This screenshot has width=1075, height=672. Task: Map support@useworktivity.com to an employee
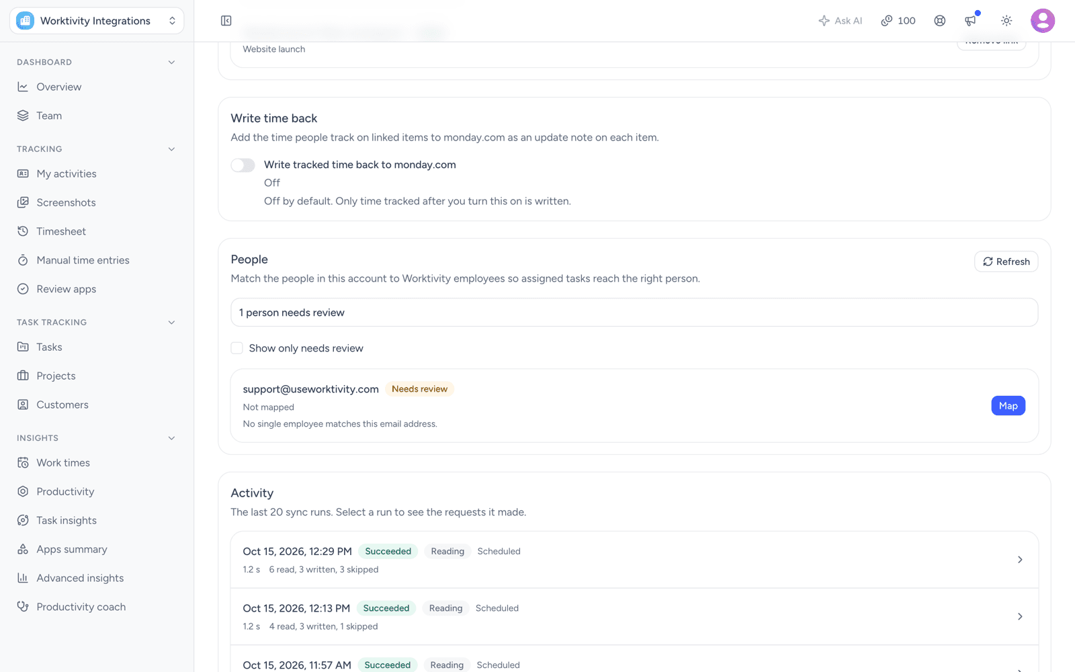click(1008, 406)
